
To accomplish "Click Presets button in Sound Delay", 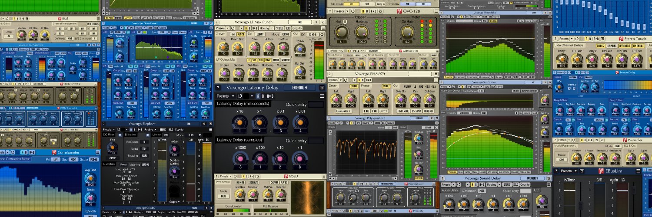I will tap(446, 184).
